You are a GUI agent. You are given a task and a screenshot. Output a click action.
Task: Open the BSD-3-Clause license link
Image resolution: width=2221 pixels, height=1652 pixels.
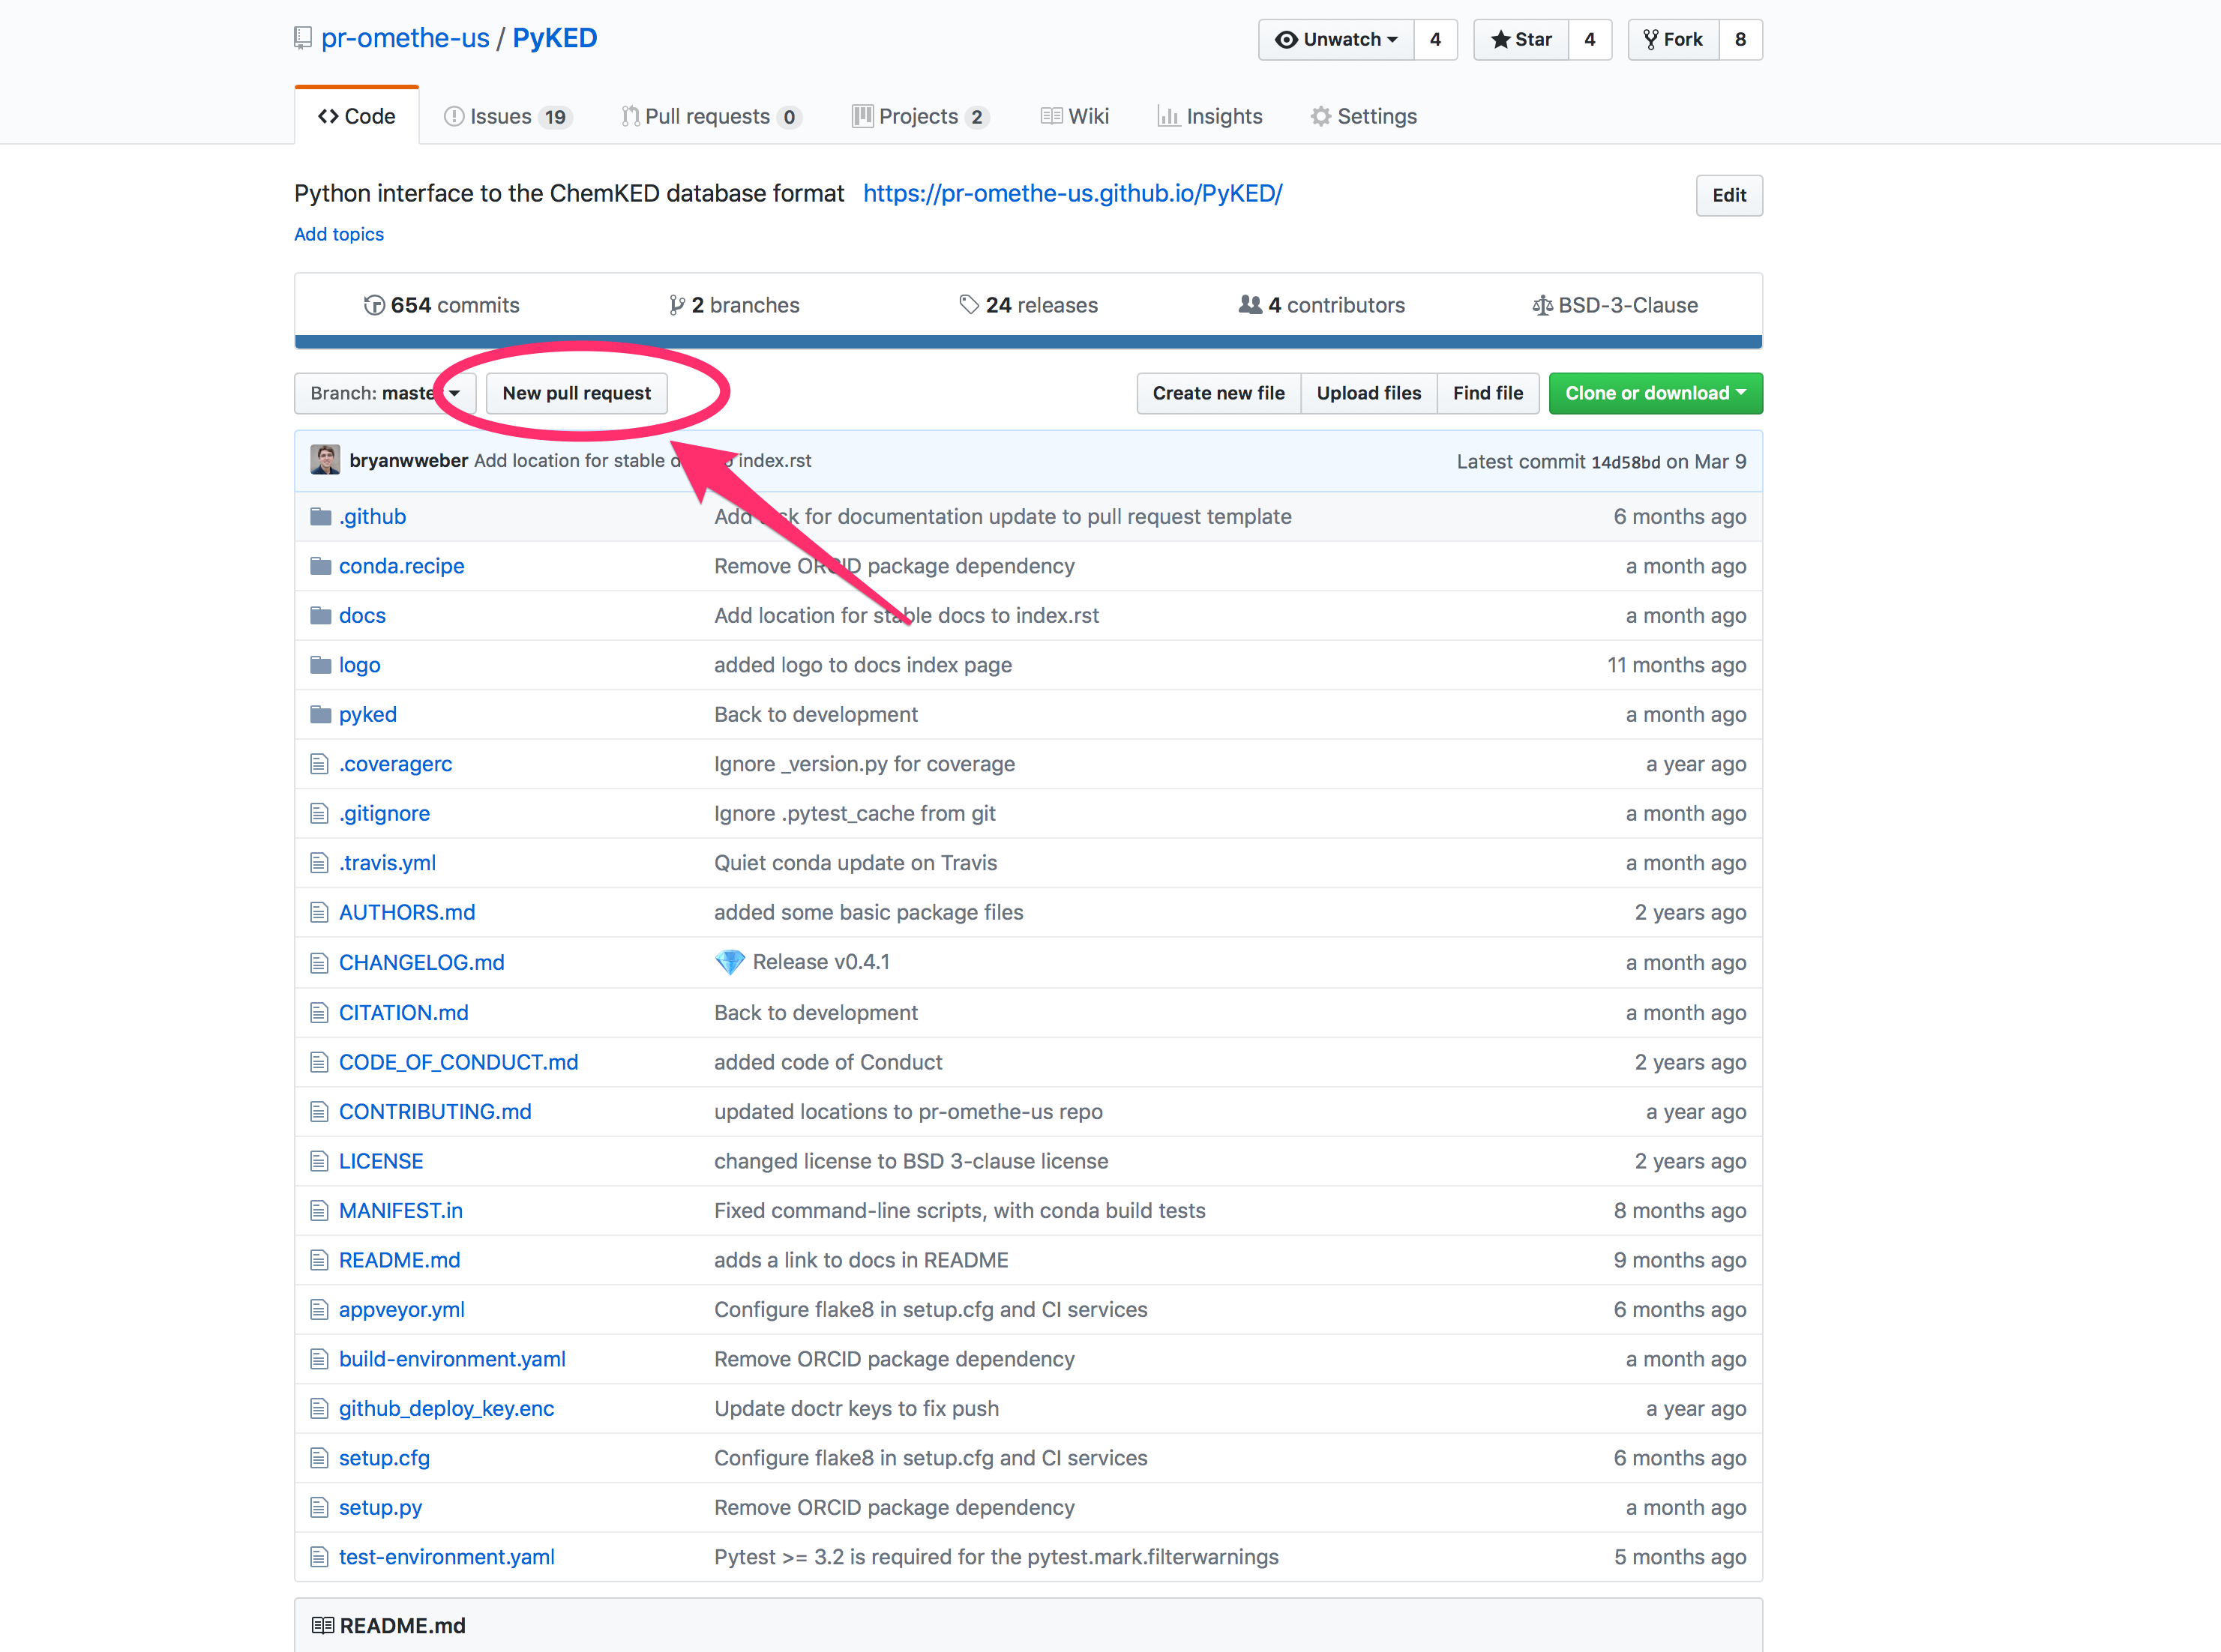1614,305
